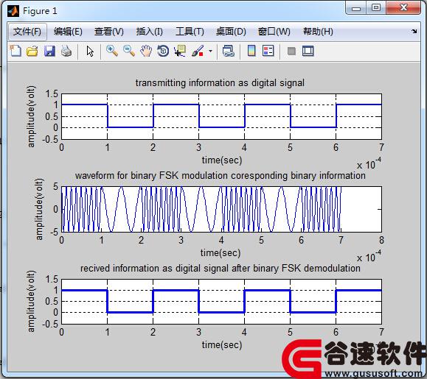This screenshot has width=427, height=379.
Task: Save the figure with the floppy disk icon
Action: [49, 51]
